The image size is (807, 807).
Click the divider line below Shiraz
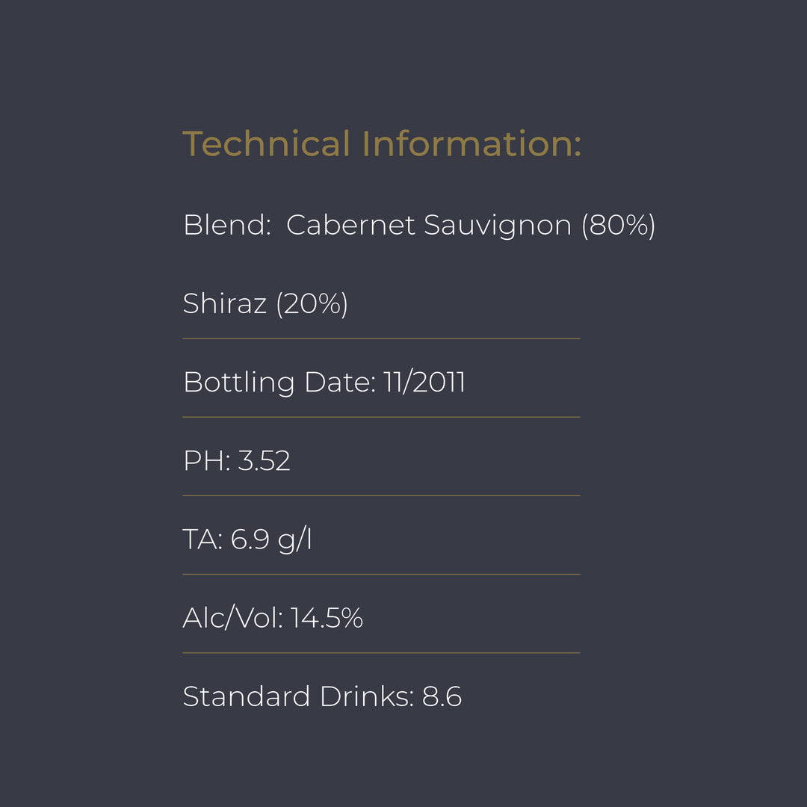[x=381, y=338]
